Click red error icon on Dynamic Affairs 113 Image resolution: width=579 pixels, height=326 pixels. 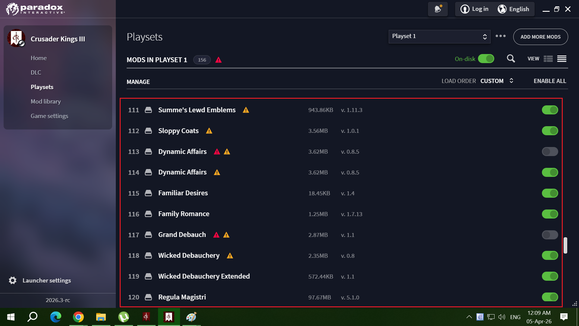[217, 152]
